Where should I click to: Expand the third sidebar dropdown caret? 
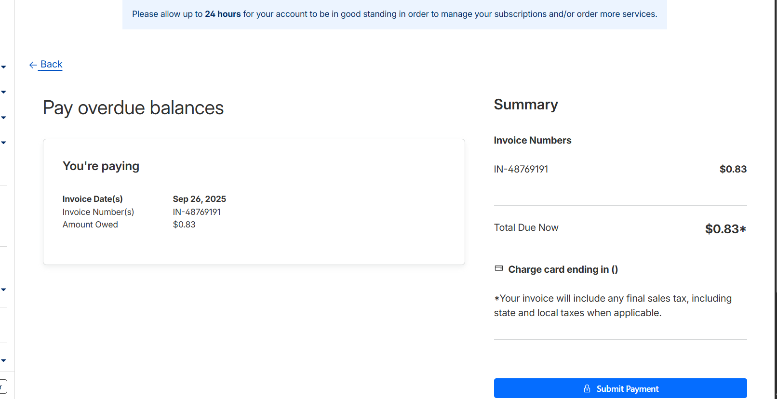point(3,118)
